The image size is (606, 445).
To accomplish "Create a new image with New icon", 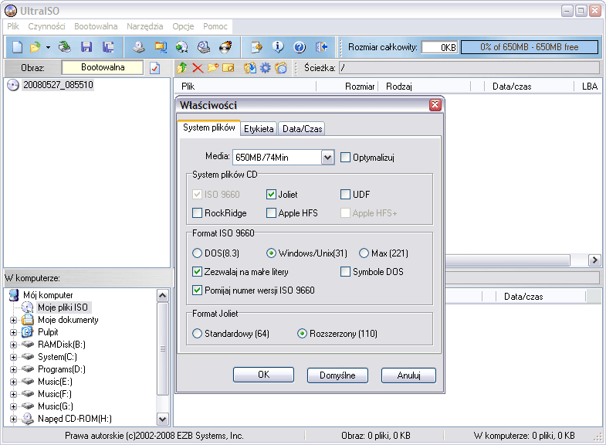I will pos(18,47).
